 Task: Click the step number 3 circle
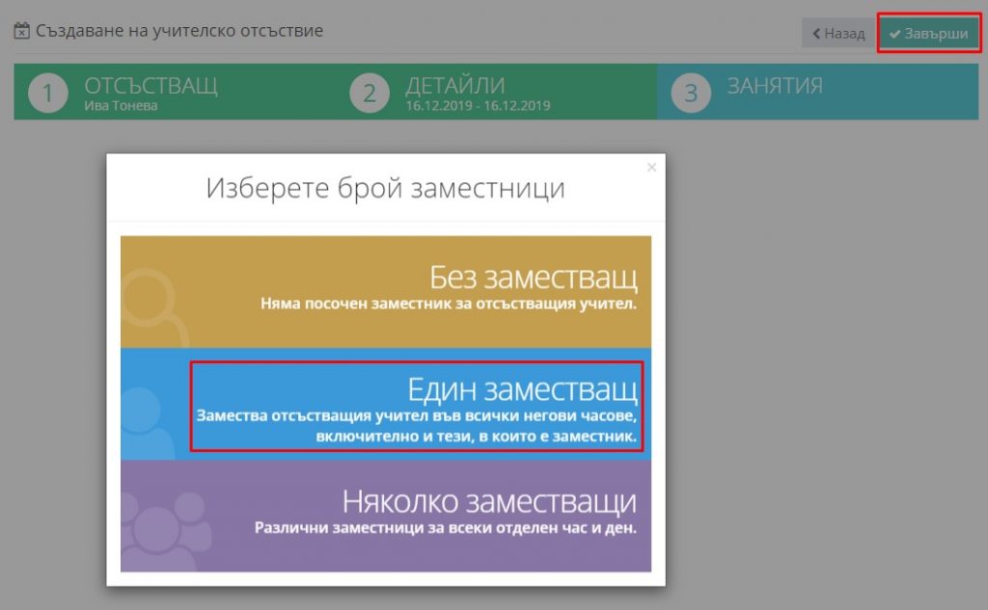click(691, 93)
